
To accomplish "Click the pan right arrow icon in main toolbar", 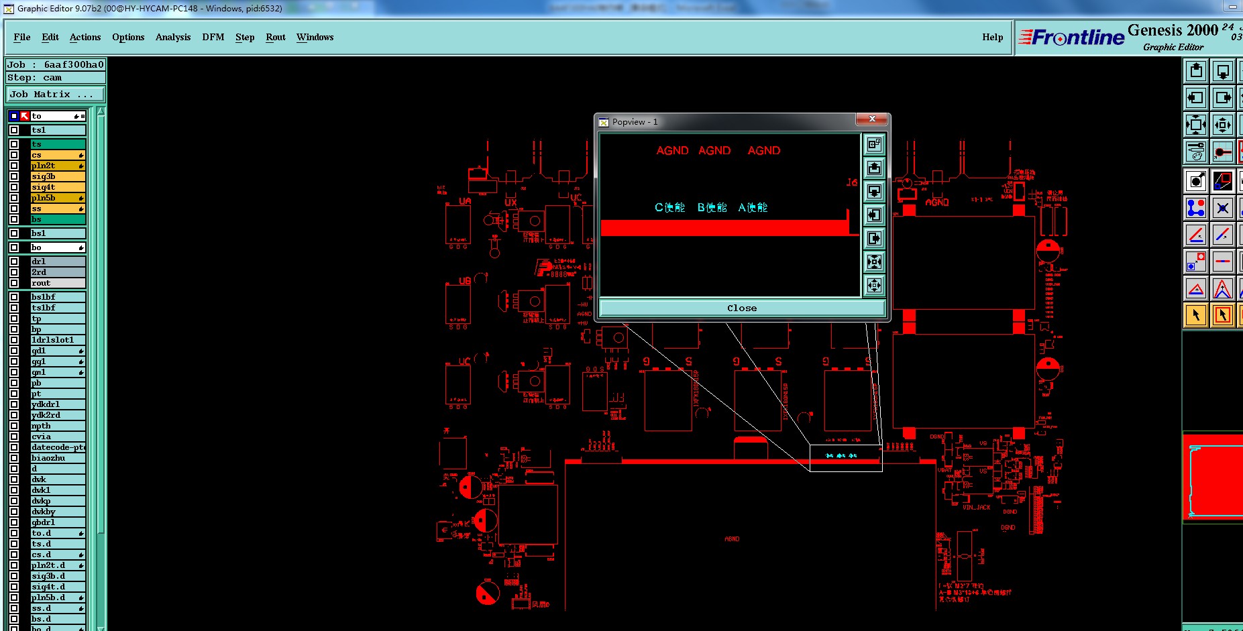I will click(x=1223, y=98).
